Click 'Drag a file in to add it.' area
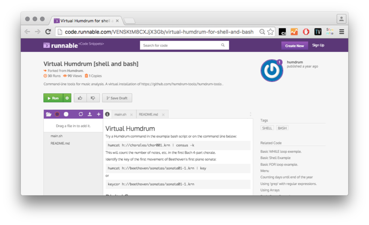The width and height of the screenshot is (369, 225). tap(73, 126)
